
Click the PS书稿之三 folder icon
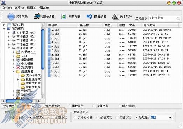(x=18, y=52)
